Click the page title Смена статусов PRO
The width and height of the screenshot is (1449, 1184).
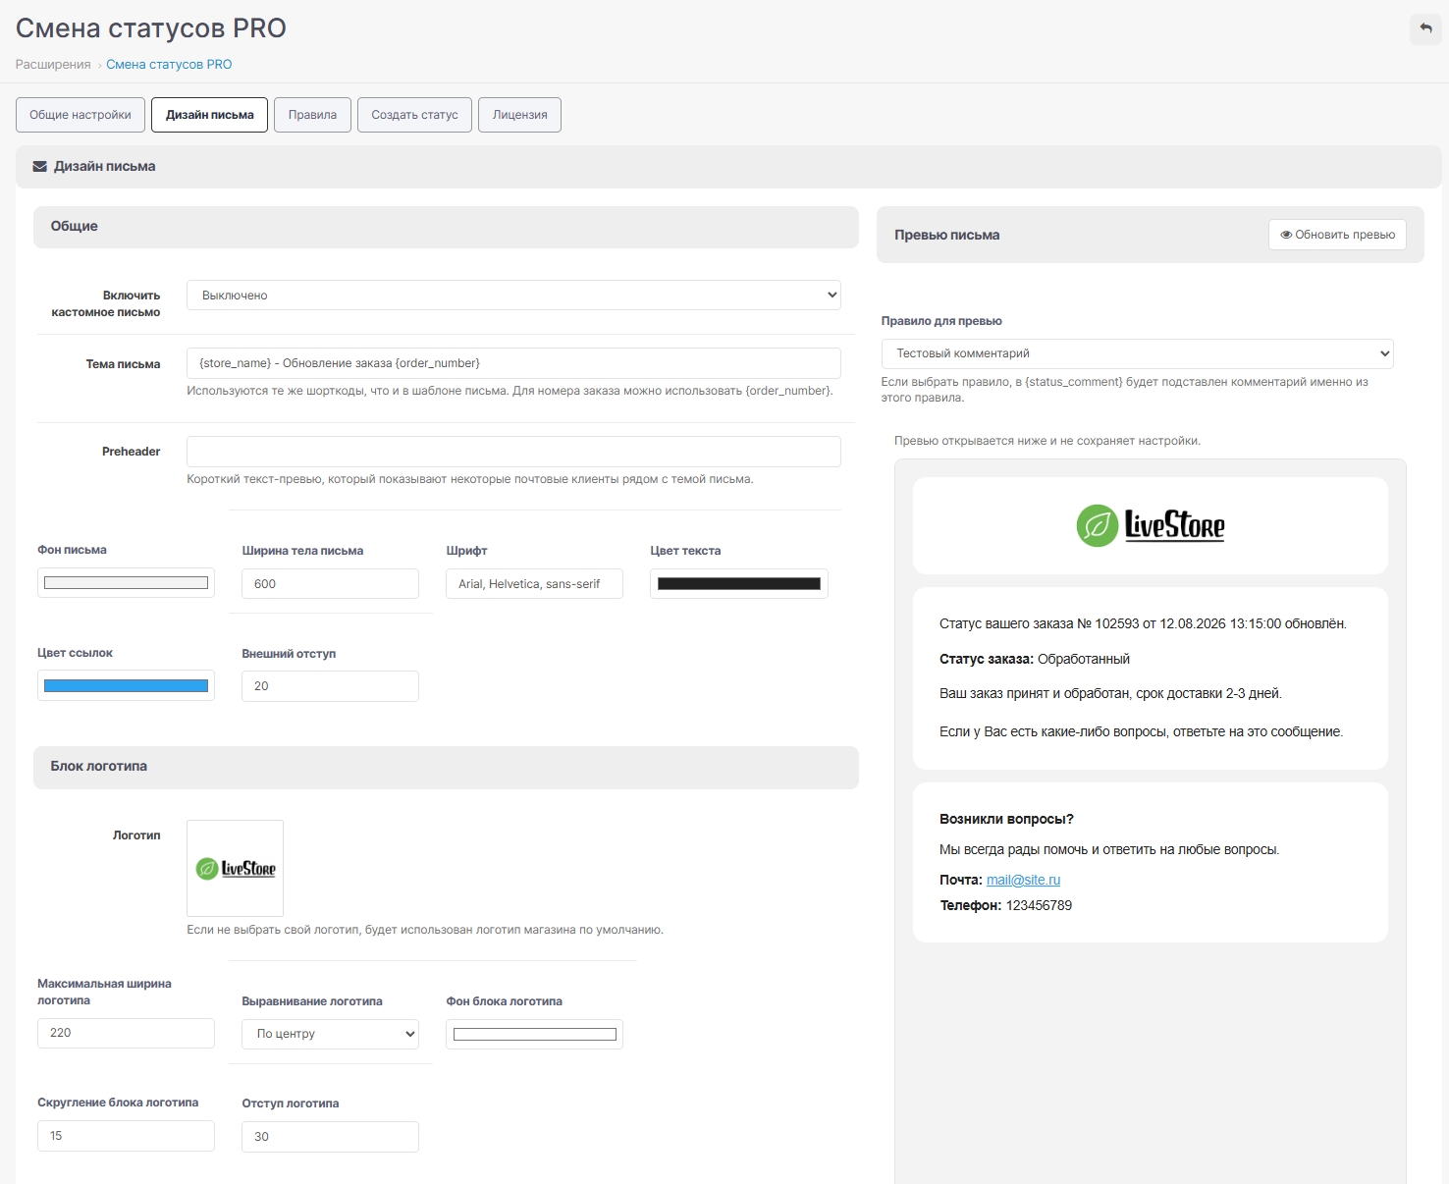151,28
